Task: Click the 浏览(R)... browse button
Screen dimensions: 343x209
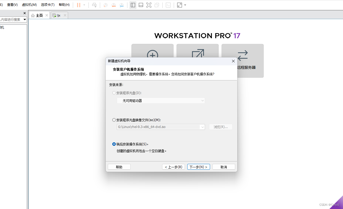Action: (x=221, y=127)
